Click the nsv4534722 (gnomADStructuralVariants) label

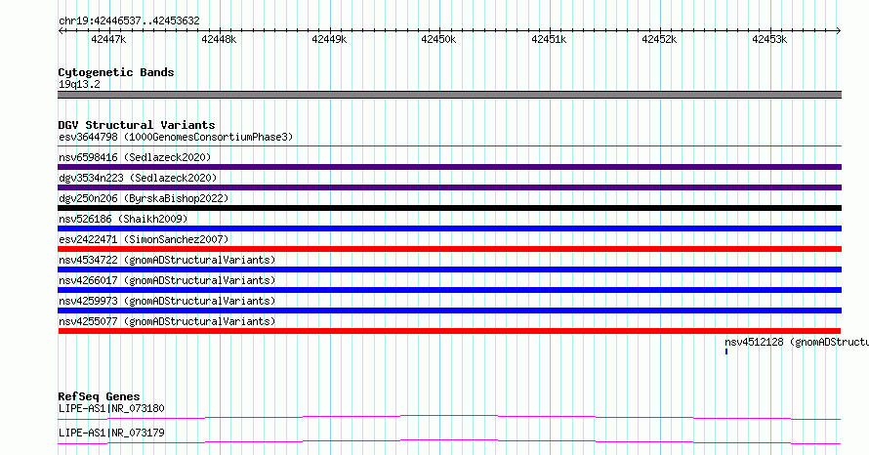coord(167,260)
